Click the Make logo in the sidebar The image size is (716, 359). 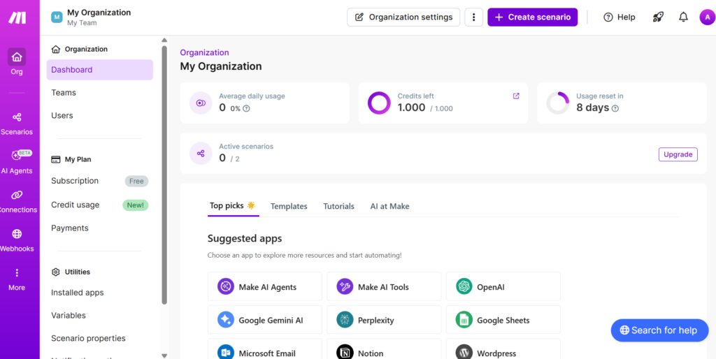point(17,17)
